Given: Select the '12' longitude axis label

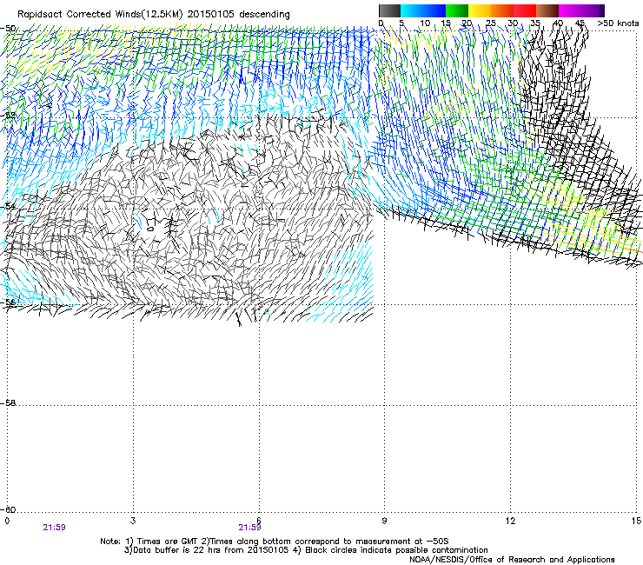Looking at the screenshot, I should click(510, 521).
